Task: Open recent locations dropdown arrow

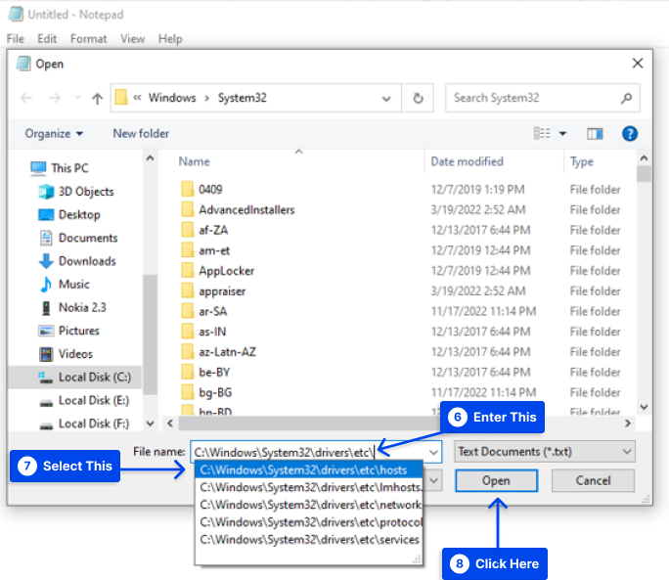Action: [x=77, y=98]
